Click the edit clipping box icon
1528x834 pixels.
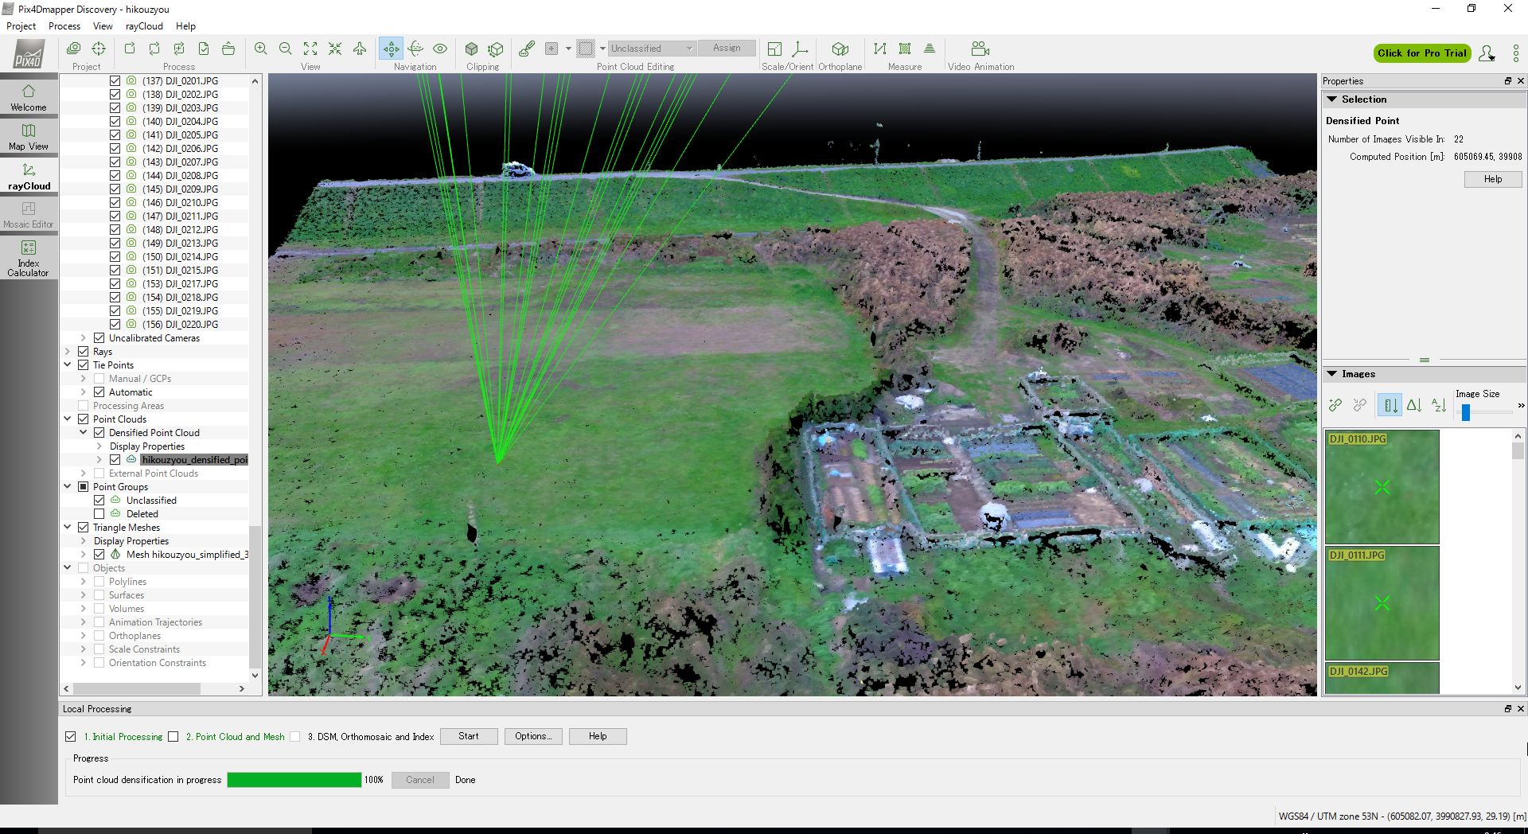496,49
